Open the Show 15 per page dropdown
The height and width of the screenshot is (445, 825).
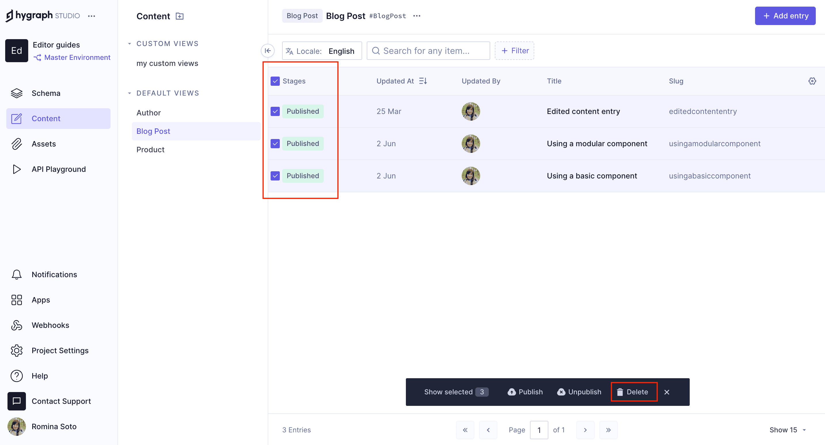coord(787,430)
